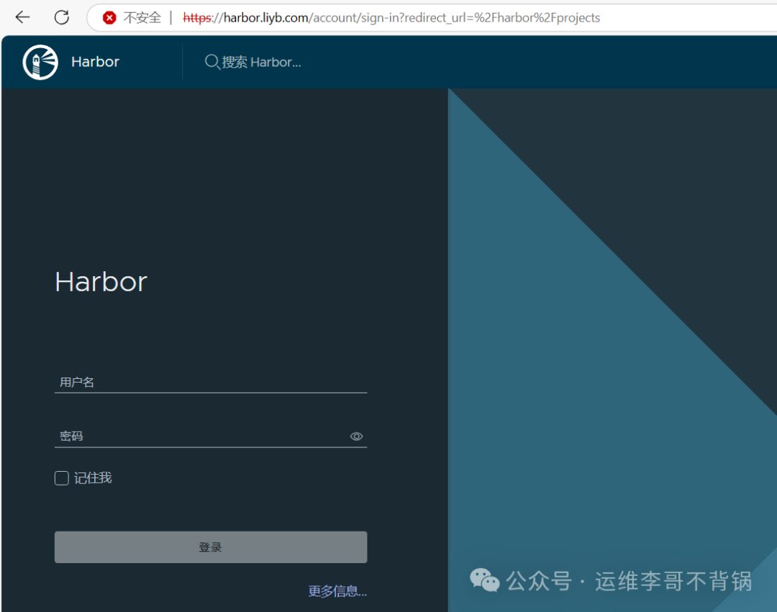Click the 登录 login button
Viewport: 777px width, 612px height.
[x=211, y=547]
